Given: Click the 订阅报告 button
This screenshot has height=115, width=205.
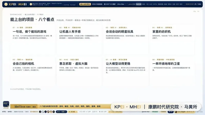Looking at the screenshot, I should pyautogui.click(x=163, y=112).
